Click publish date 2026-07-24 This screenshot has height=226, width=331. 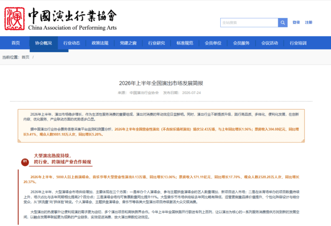click(191, 93)
